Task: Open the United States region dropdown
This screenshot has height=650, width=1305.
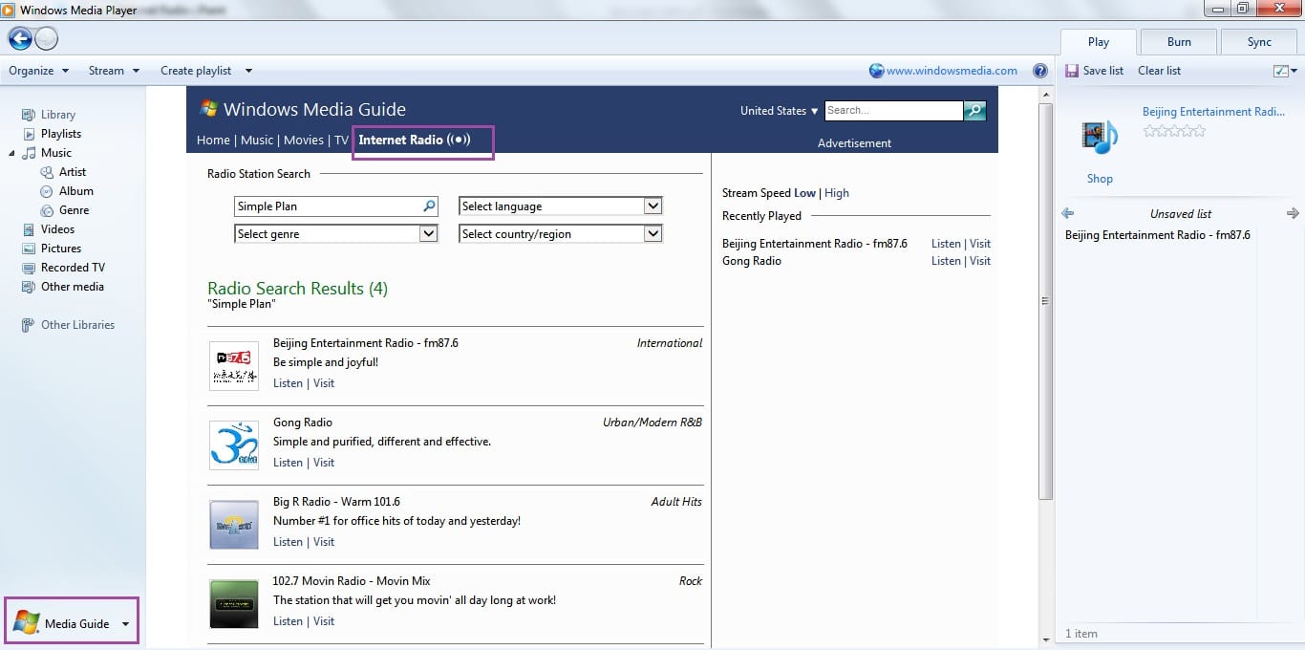Action: click(780, 111)
